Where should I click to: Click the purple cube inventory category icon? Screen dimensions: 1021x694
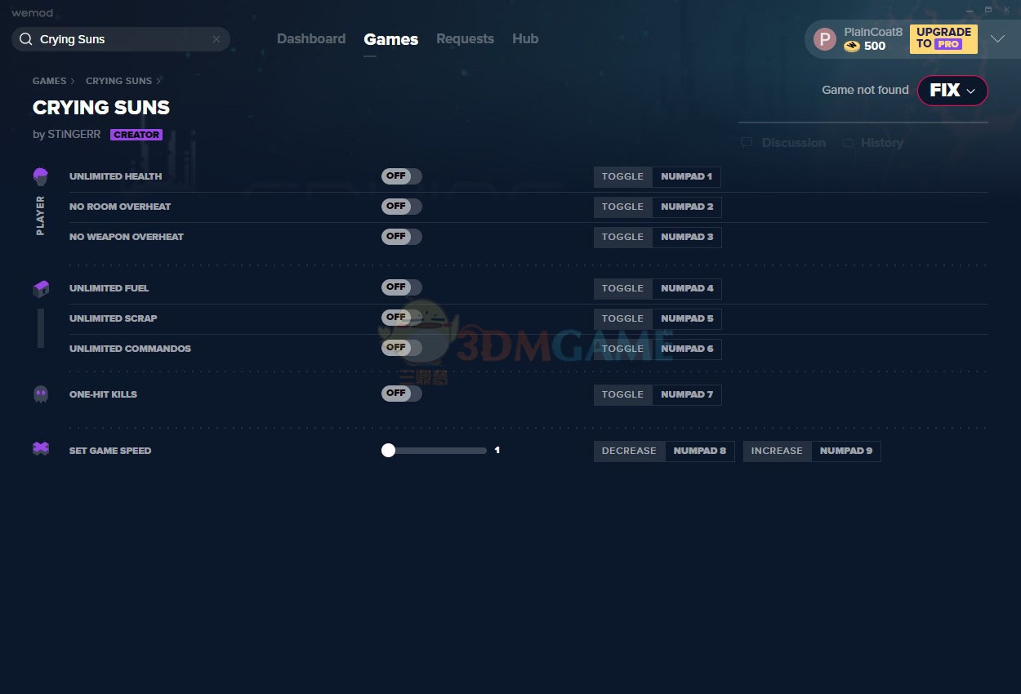[41, 288]
